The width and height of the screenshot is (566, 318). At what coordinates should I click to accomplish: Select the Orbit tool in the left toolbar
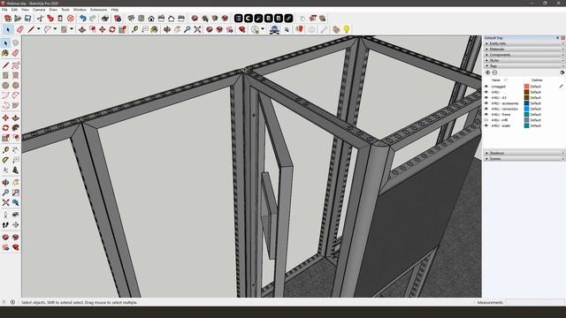click(5, 182)
